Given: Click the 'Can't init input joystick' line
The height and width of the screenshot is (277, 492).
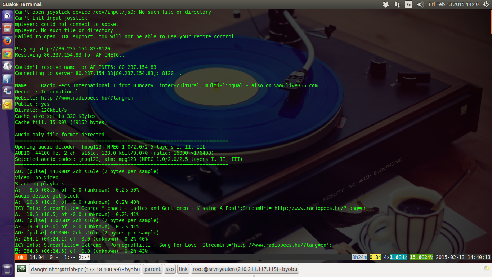Looking at the screenshot, I should pos(51,18).
